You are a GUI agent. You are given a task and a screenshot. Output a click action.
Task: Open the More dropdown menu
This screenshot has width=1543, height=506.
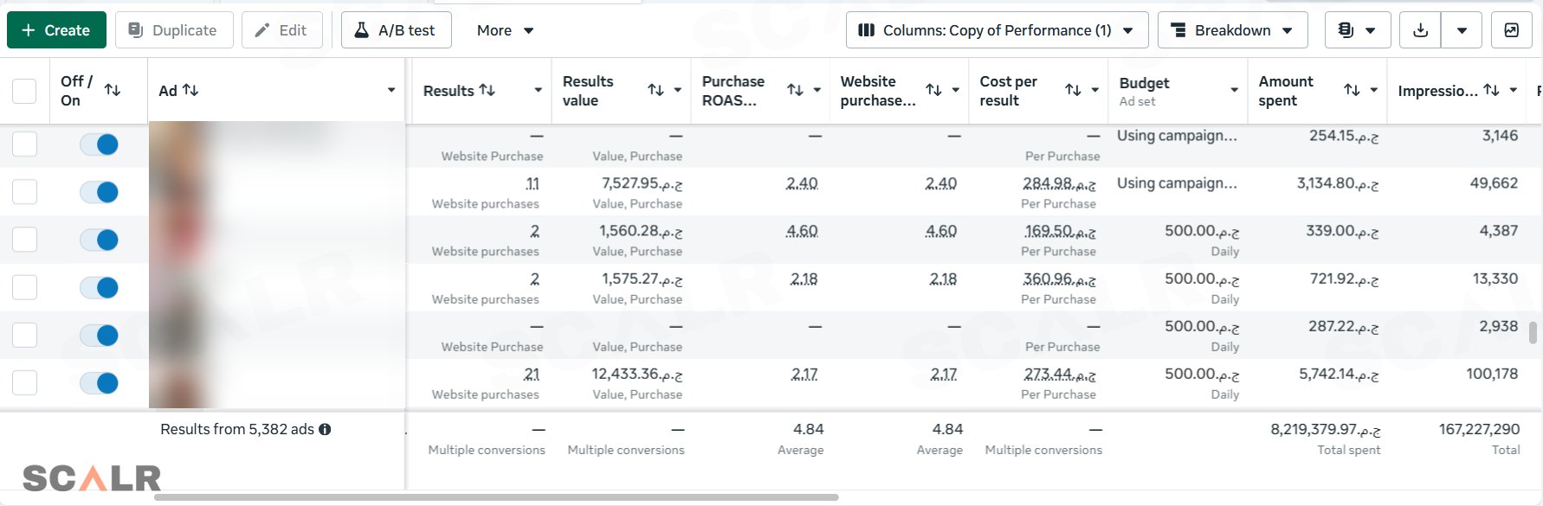click(x=505, y=30)
